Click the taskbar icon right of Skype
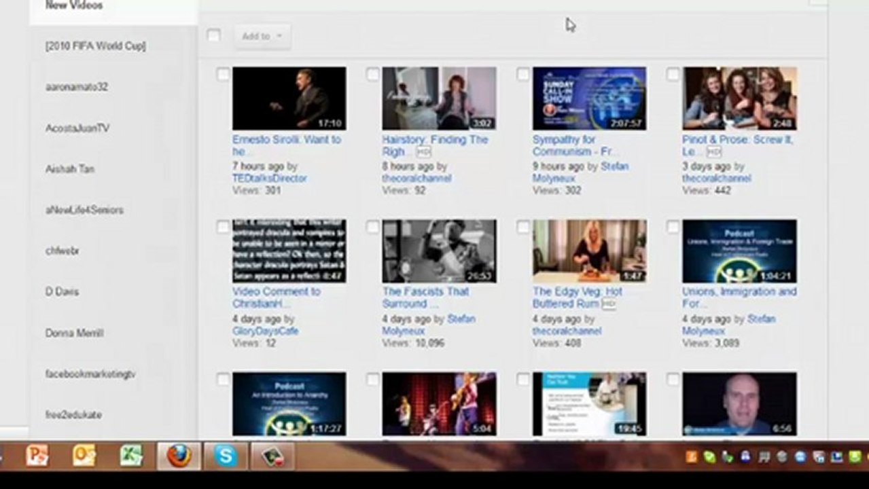This screenshot has height=489, width=869. [x=272, y=455]
